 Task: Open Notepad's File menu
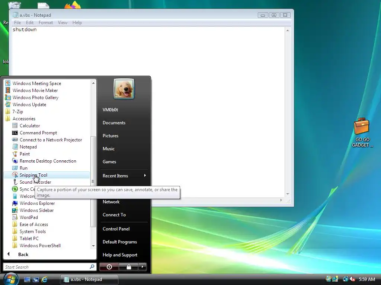[x=17, y=23]
